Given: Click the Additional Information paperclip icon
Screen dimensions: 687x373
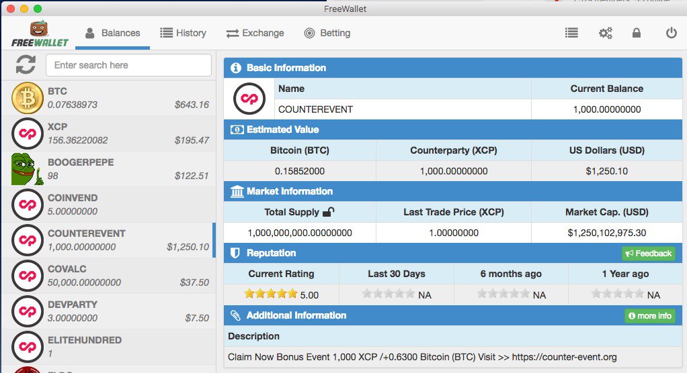Looking at the screenshot, I should tap(235, 315).
